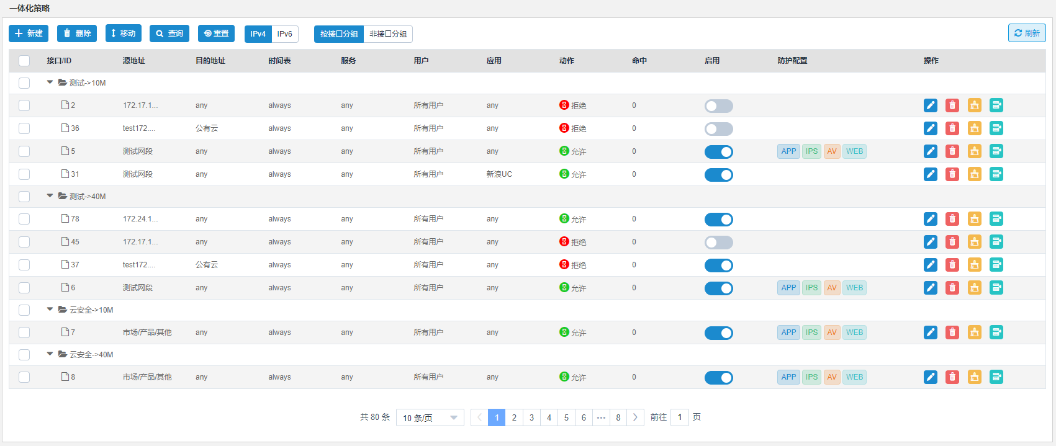Click the page number jump input field
Viewport: 1056px width, 446px height.
tap(679, 417)
